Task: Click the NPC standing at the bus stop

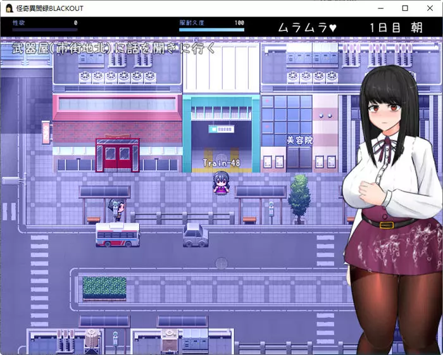Action: 116,209
